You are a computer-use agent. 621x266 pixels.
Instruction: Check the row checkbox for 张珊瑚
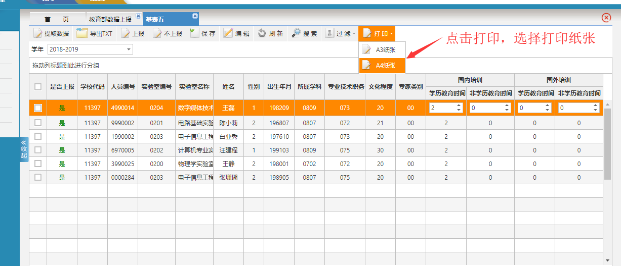click(38, 177)
